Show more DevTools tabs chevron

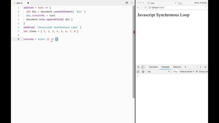coord(185,67)
